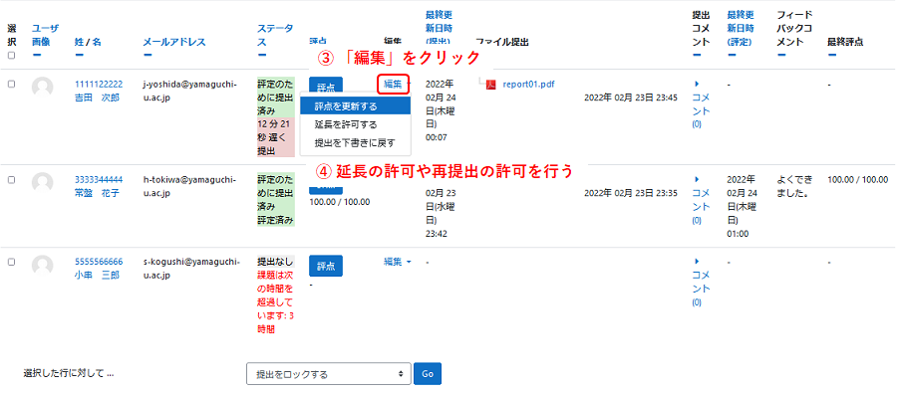Screen dimensions: 900x394
Task: Collapse the 姓 / 名 column using its minus icon
Action: point(79,55)
